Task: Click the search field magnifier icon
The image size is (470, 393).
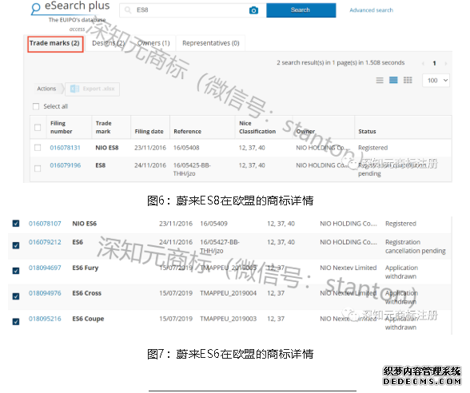Action: pos(128,10)
